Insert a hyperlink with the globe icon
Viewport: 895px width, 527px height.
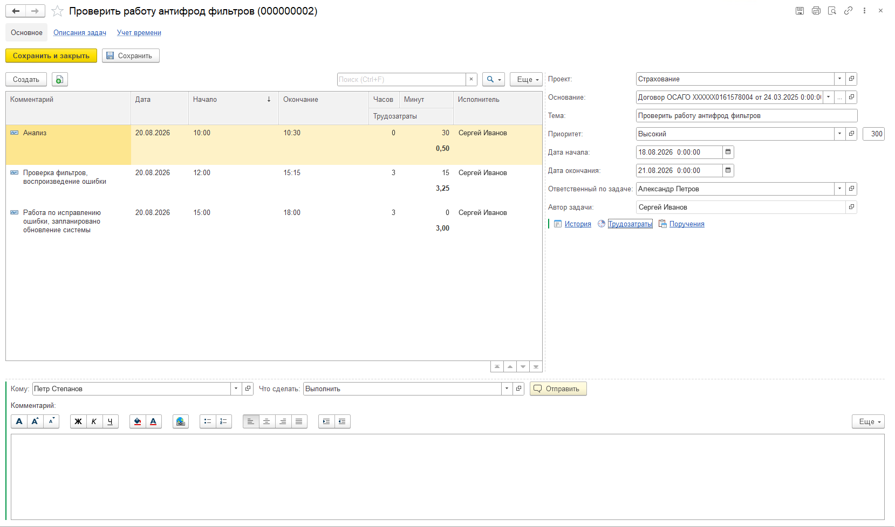click(181, 421)
